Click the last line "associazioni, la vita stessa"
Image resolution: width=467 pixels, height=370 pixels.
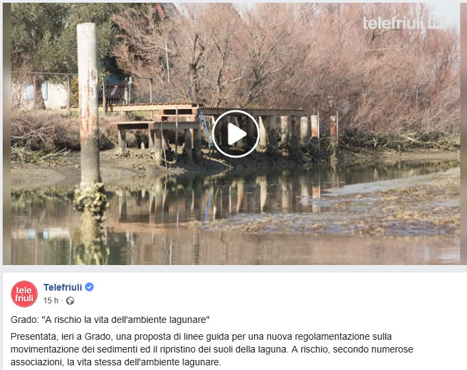coord(116,363)
